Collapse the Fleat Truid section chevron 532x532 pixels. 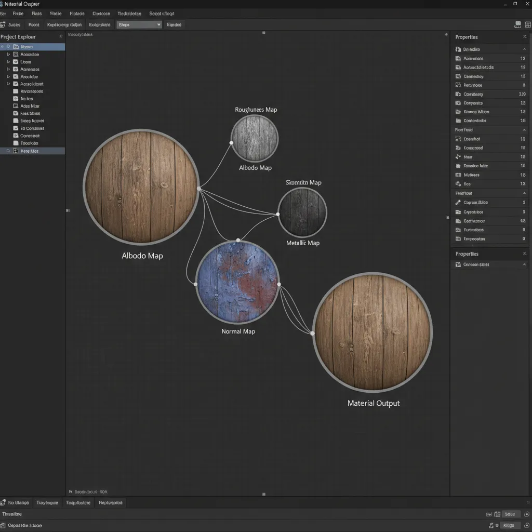click(525, 130)
